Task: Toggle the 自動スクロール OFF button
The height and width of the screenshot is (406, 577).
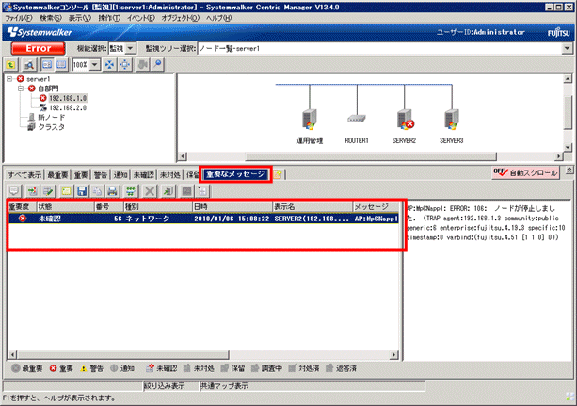Action: 525,172
